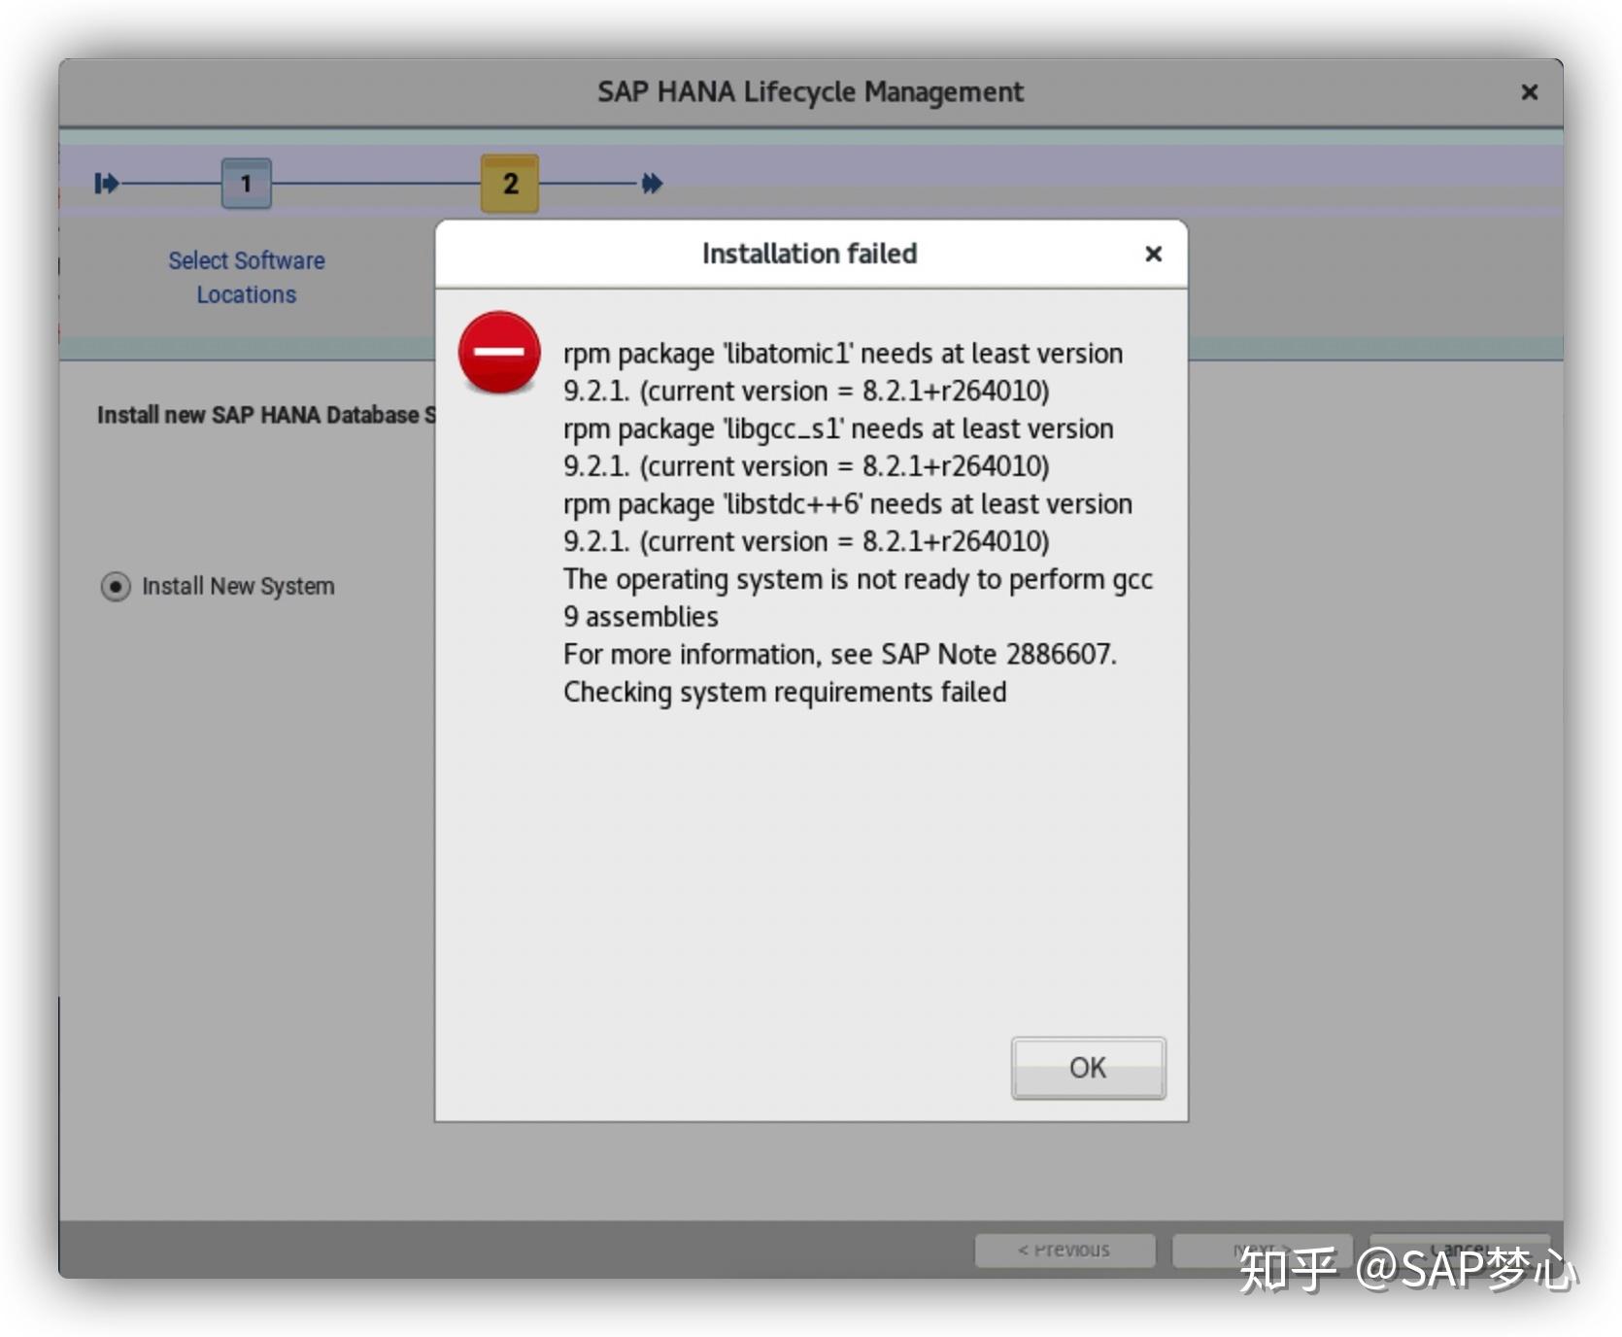Click the wizard start arrow icon

[106, 183]
